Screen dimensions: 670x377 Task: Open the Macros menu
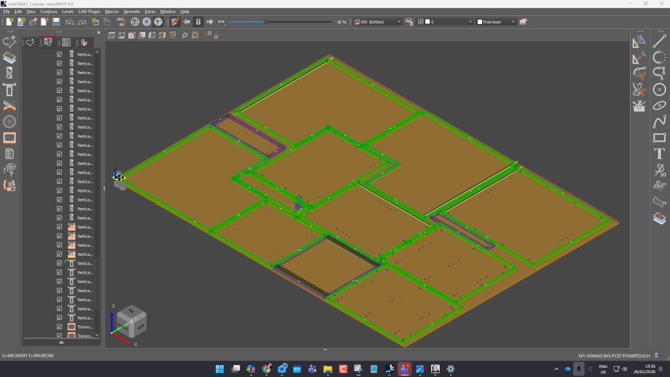pos(111,11)
